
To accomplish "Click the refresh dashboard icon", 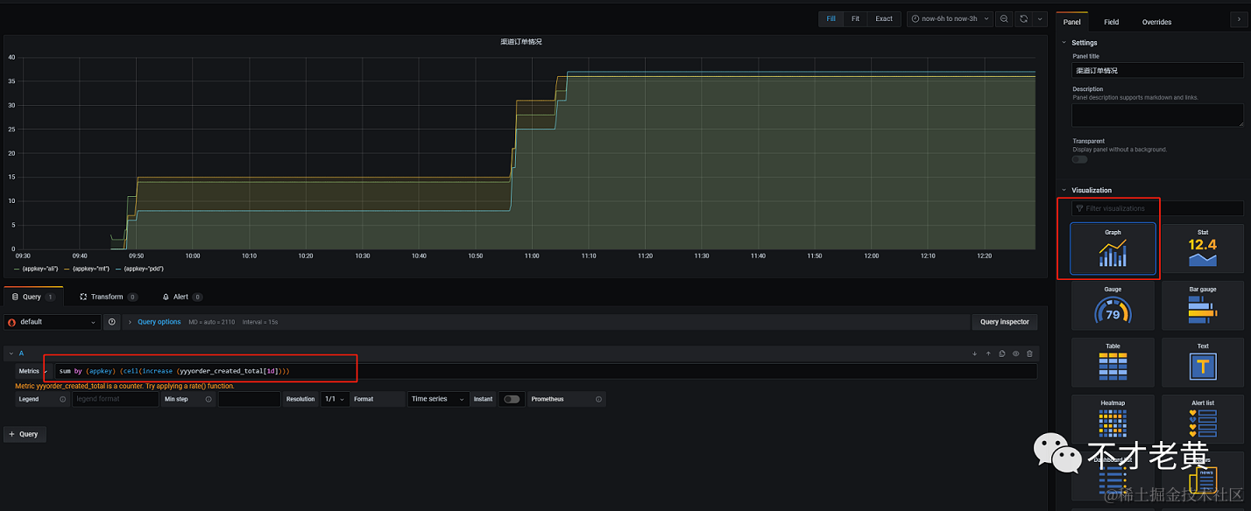I will click(1022, 18).
